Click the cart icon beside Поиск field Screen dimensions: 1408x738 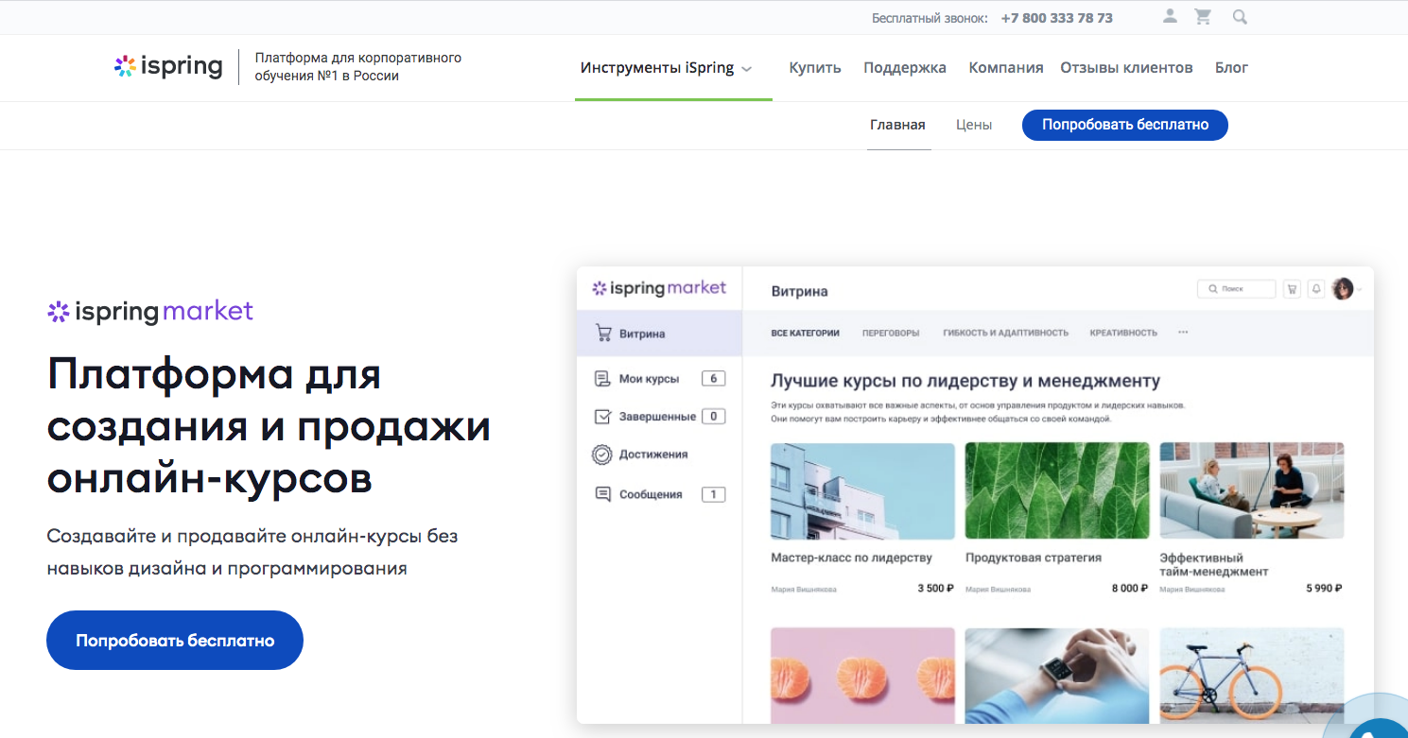pos(1292,289)
